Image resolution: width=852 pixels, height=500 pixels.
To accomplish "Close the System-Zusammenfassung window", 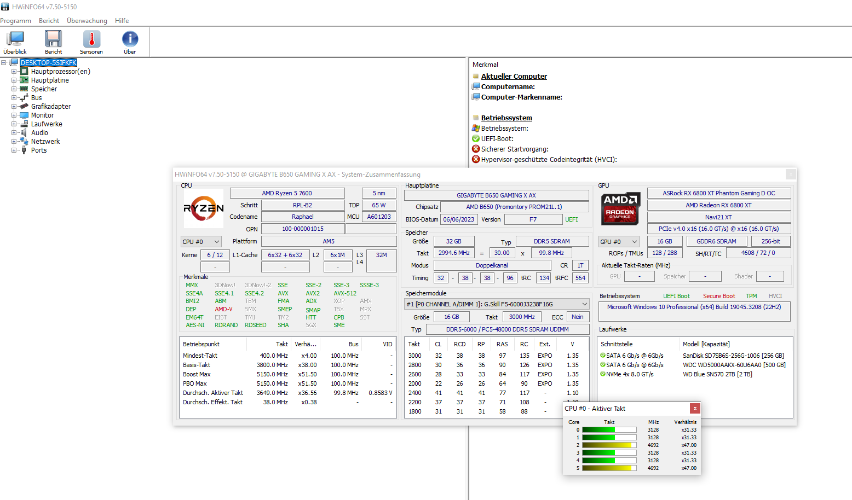I will (791, 174).
